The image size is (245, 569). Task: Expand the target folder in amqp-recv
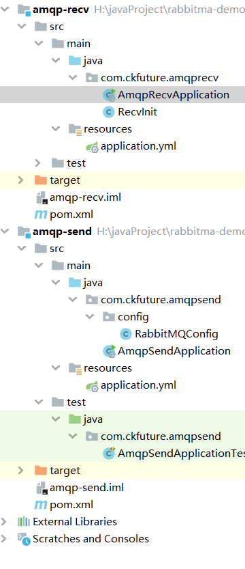(x=20, y=180)
